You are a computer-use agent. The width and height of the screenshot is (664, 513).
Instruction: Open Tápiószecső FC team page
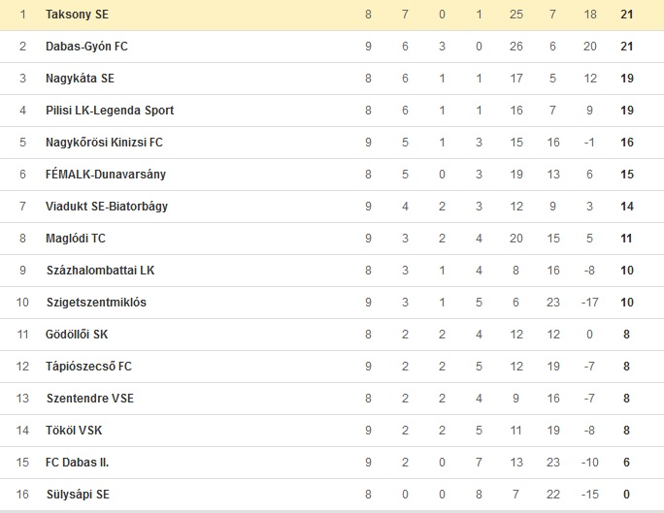pos(88,367)
